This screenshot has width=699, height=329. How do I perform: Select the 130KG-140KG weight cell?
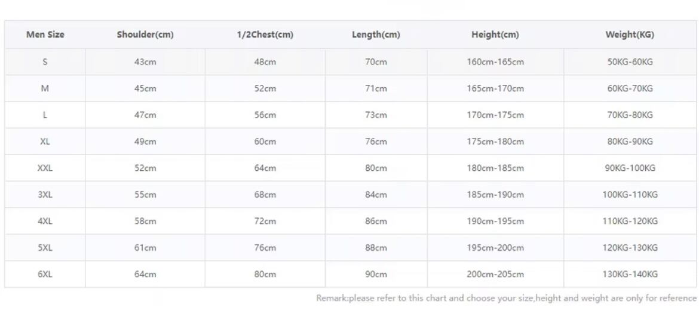coord(630,274)
